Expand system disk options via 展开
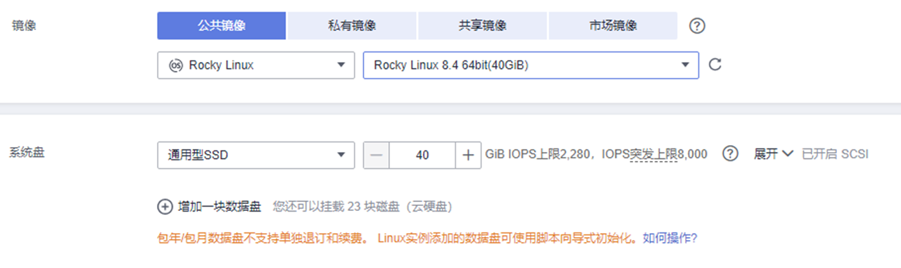Image resolution: width=901 pixels, height=268 pixels. tap(773, 154)
